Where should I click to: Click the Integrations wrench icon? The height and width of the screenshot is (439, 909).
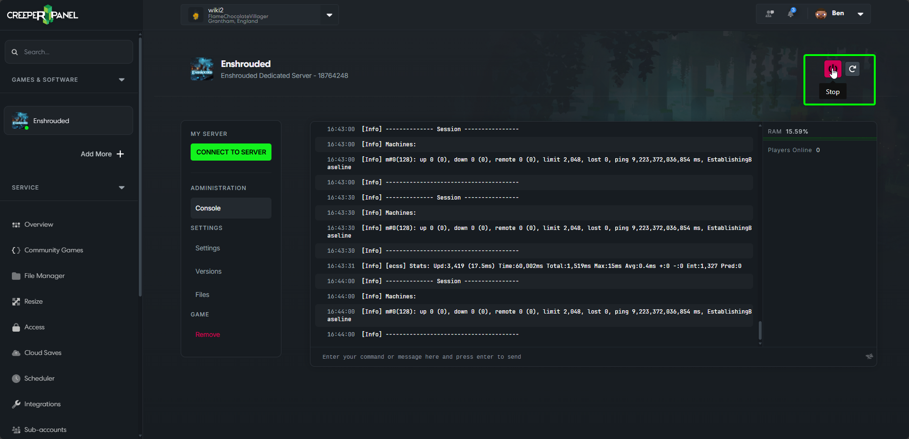pos(16,404)
